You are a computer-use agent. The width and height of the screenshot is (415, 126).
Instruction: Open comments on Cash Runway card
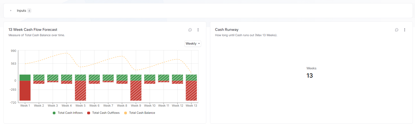397,30
